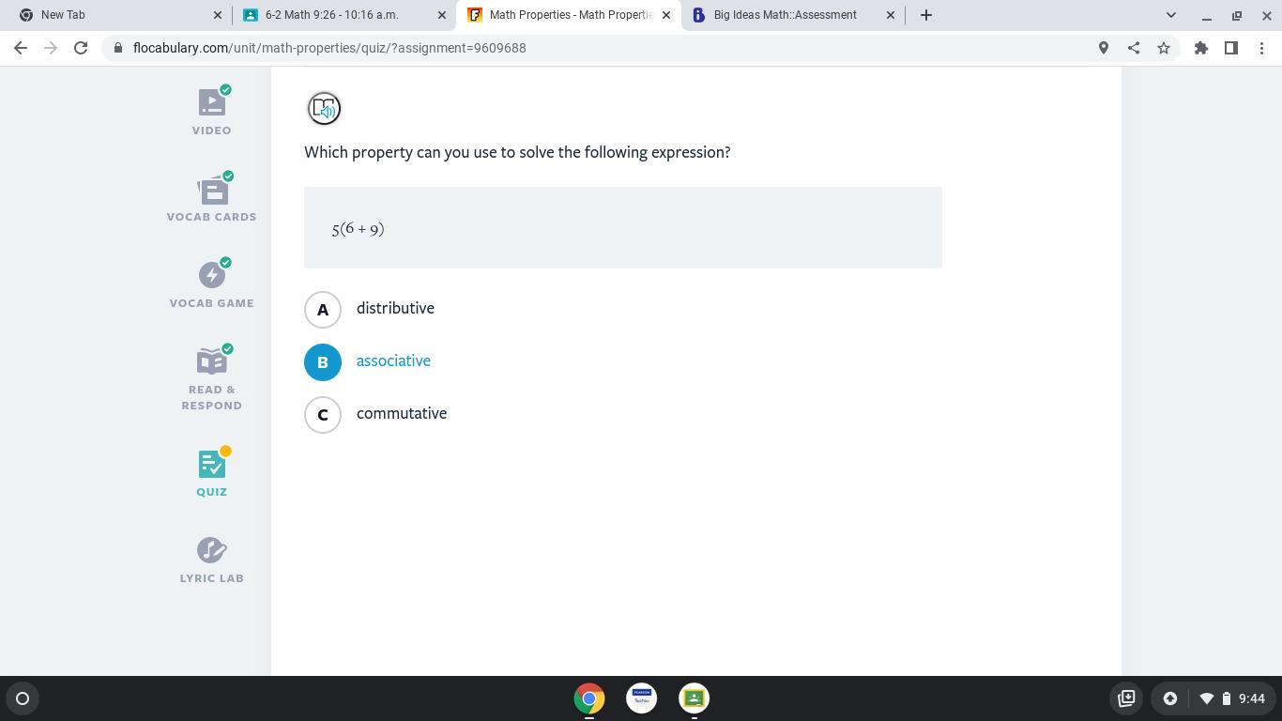Click the Quiz section in sidebar
Viewport: 1282px width, 721px height.
coord(212,474)
